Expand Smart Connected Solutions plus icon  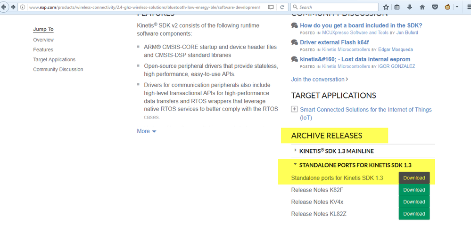click(x=294, y=109)
